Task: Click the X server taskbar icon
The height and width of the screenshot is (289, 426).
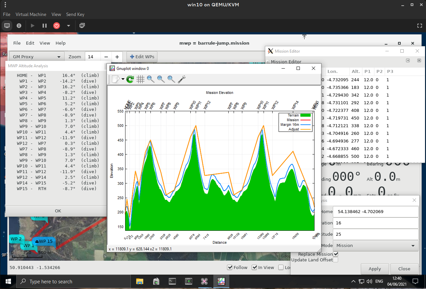Action: point(205,281)
